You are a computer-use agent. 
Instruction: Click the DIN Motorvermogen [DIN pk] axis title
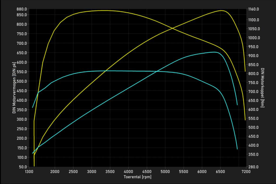coord(14,88)
